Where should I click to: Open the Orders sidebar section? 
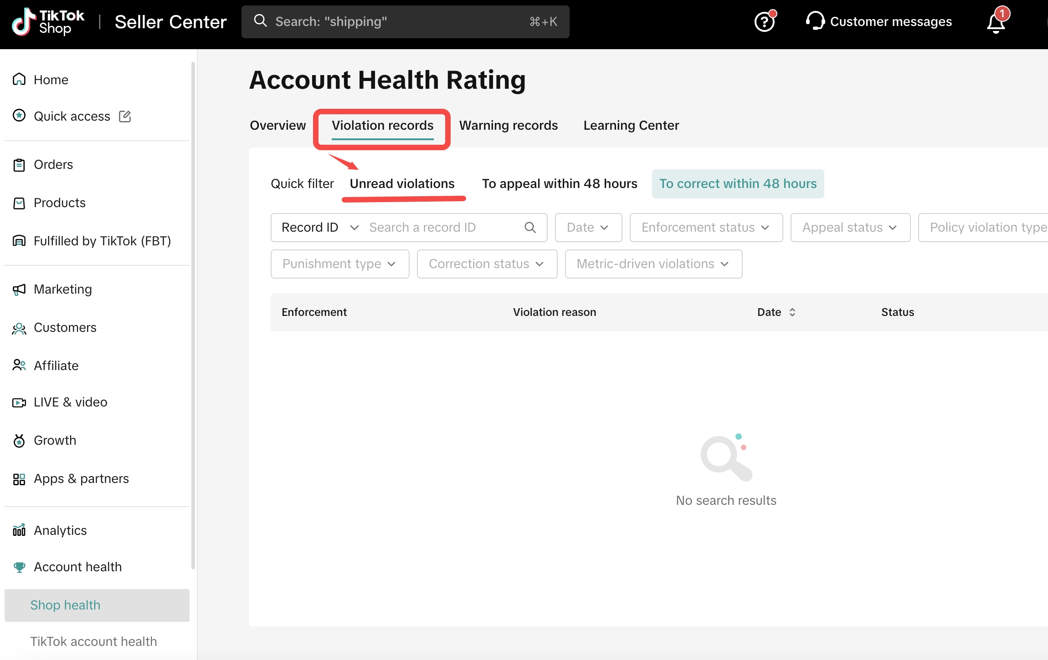[53, 165]
